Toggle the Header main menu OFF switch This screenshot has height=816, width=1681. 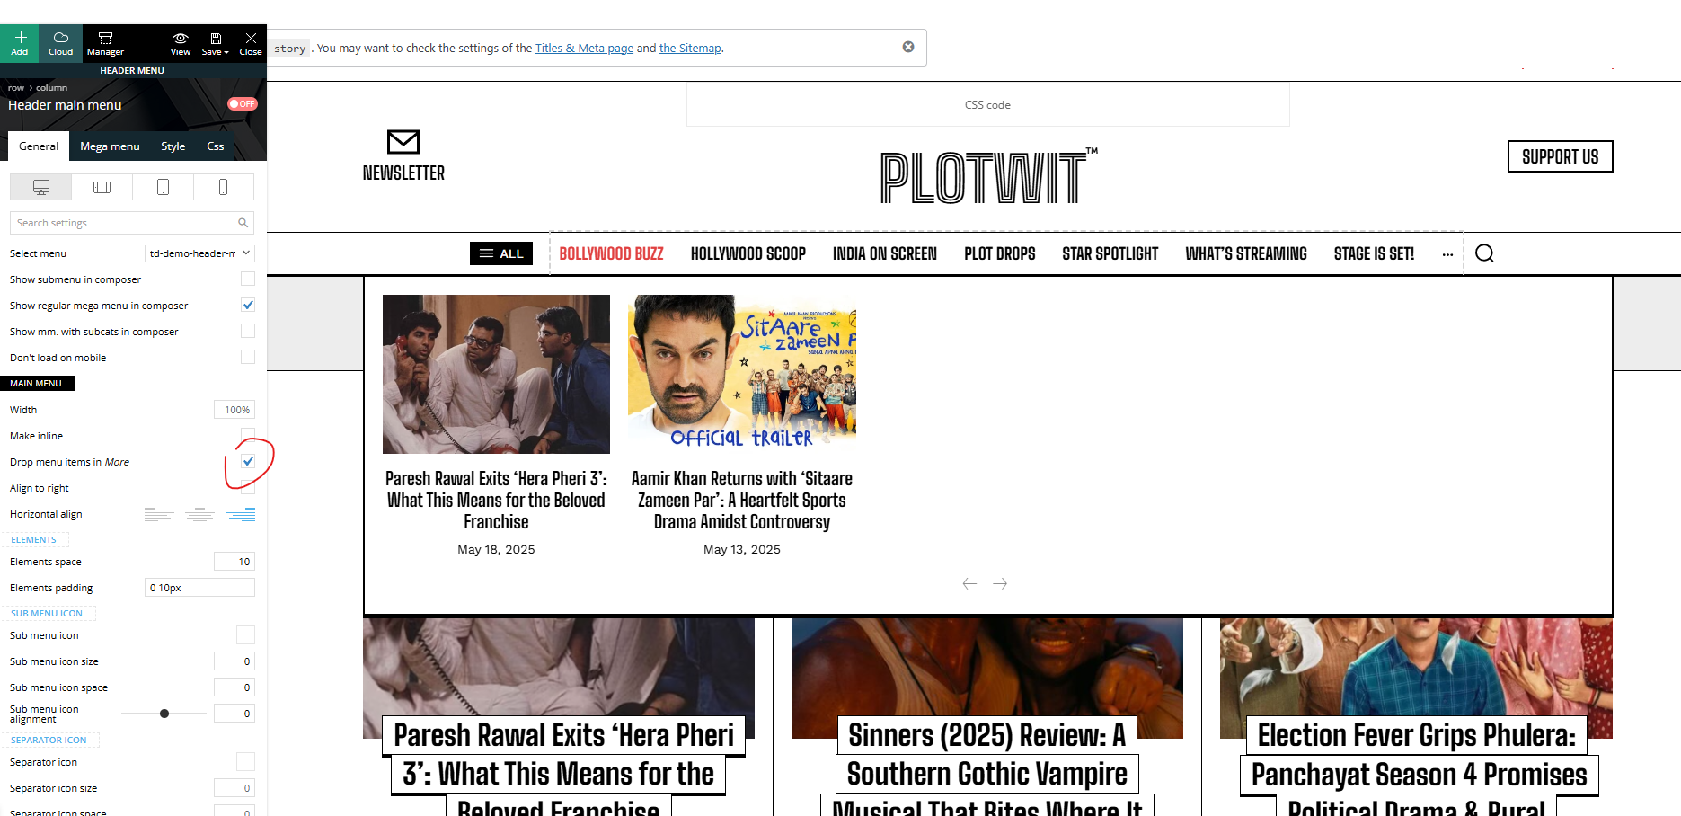click(243, 104)
